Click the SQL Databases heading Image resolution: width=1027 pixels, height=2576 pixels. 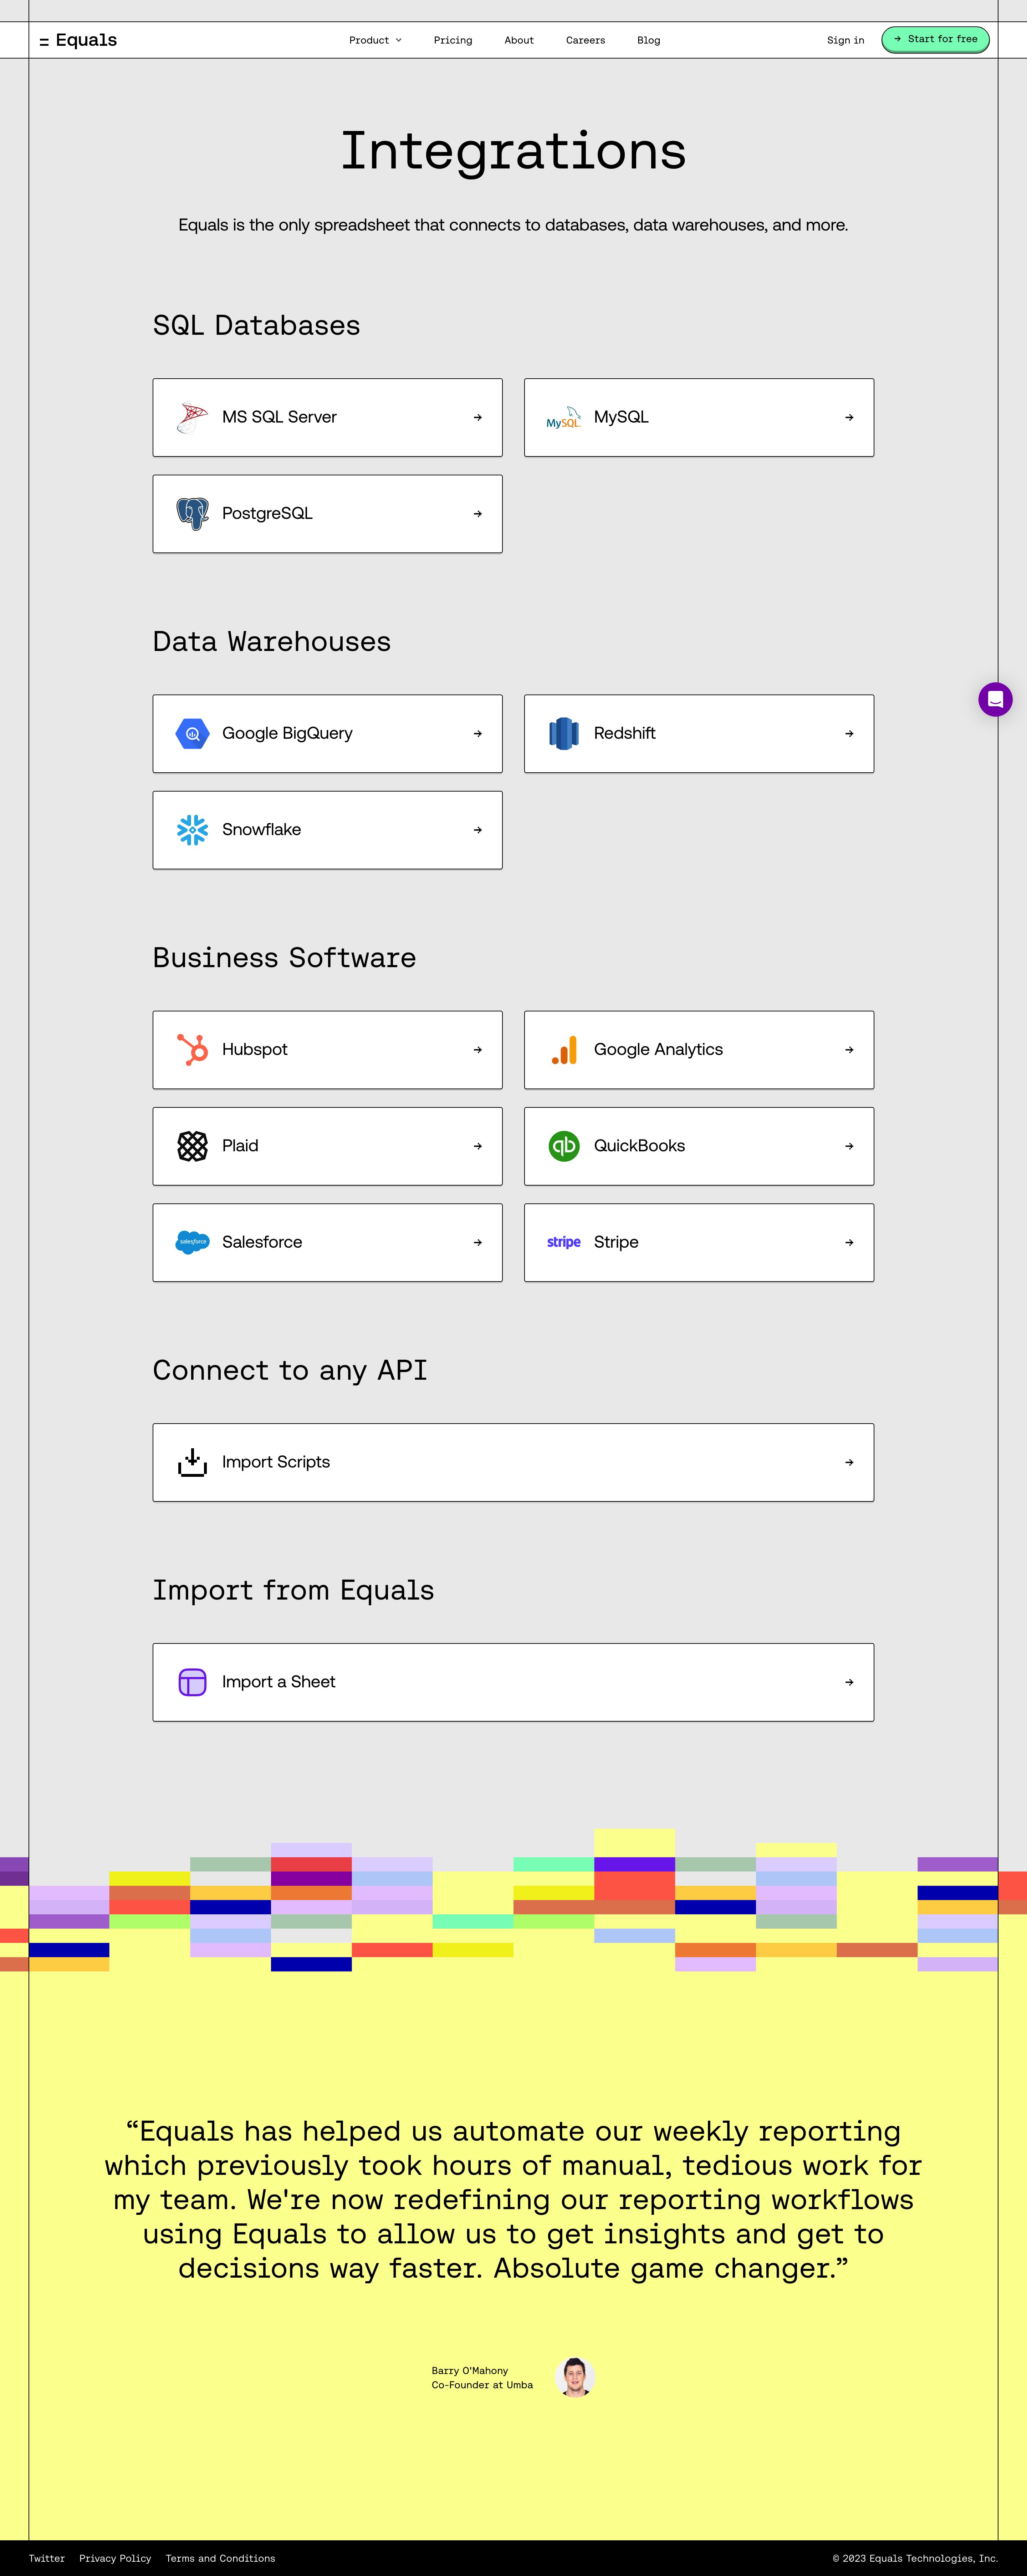click(x=257, y=325)
